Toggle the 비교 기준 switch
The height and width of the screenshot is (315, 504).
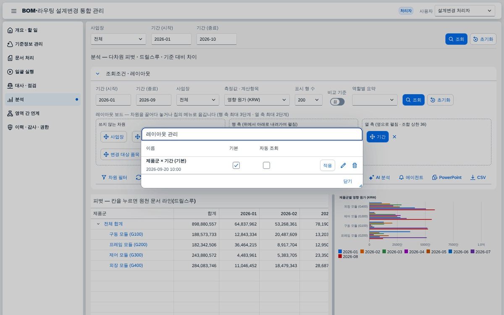[x=337, y=102]
